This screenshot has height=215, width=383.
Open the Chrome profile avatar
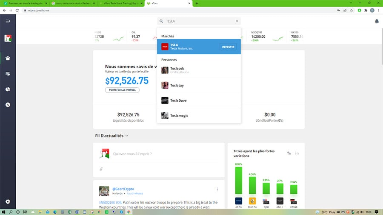(372, 11)
